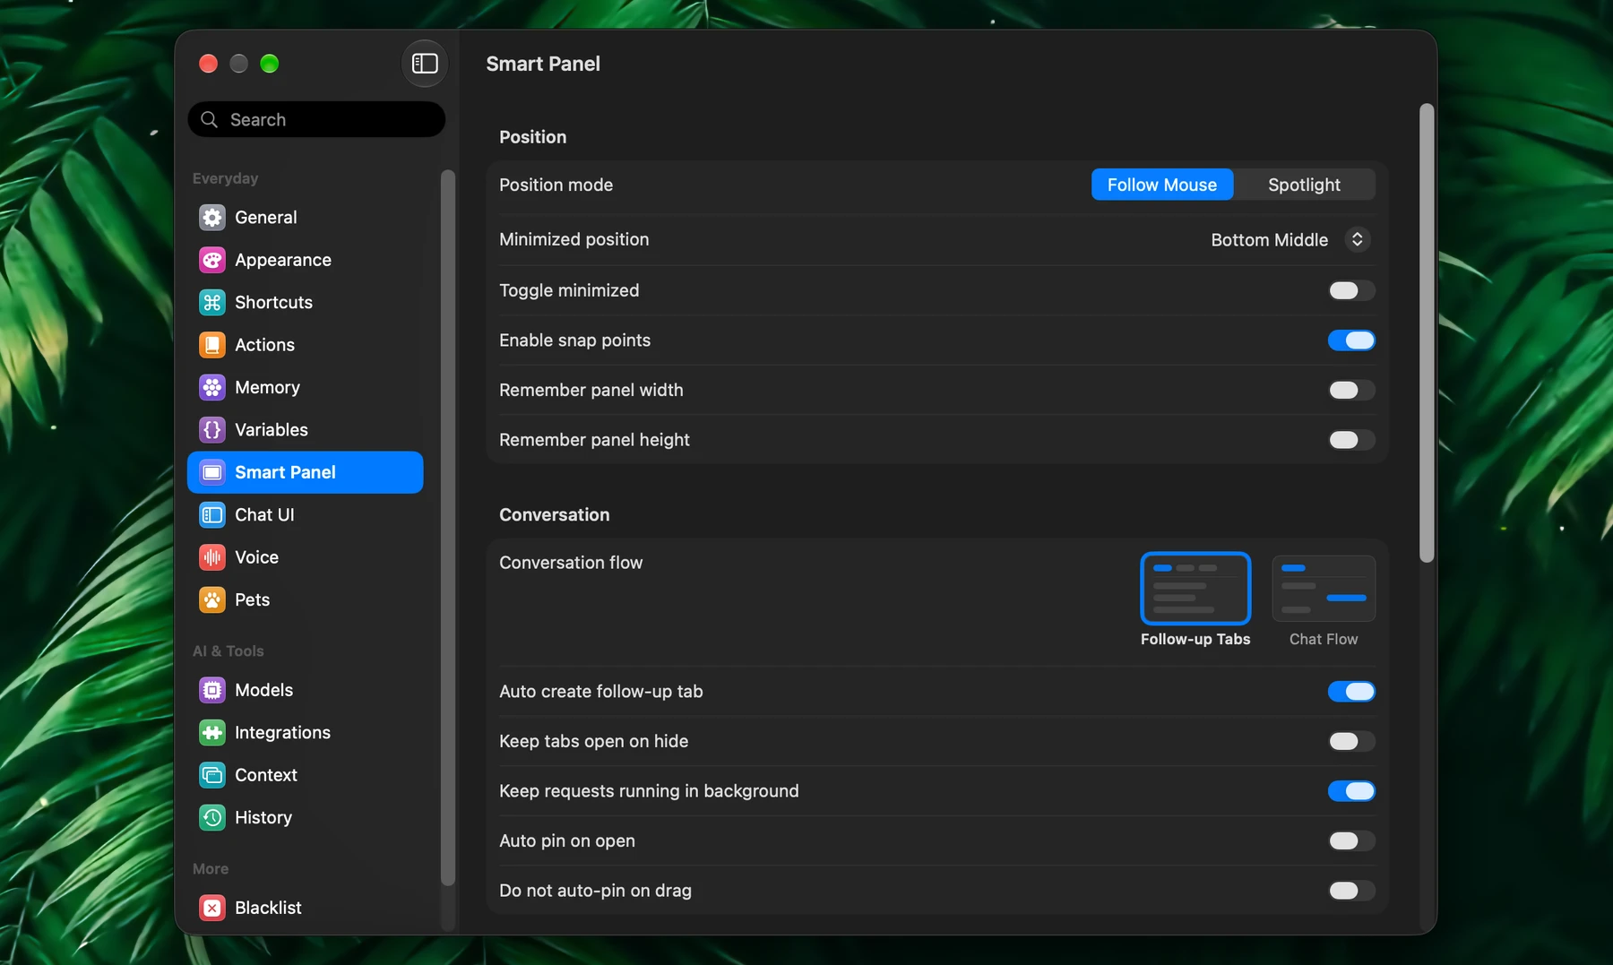This screenshot has width=1613, height=965.
Task: Select Chat UI in sidebar
Action: 305,514
